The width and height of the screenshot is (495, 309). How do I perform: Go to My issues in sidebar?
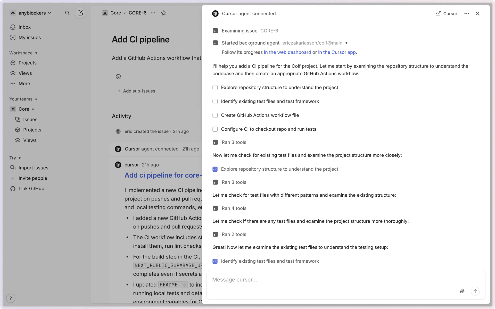29,38
